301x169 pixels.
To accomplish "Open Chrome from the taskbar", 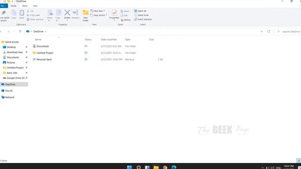I will pos(165,167).
